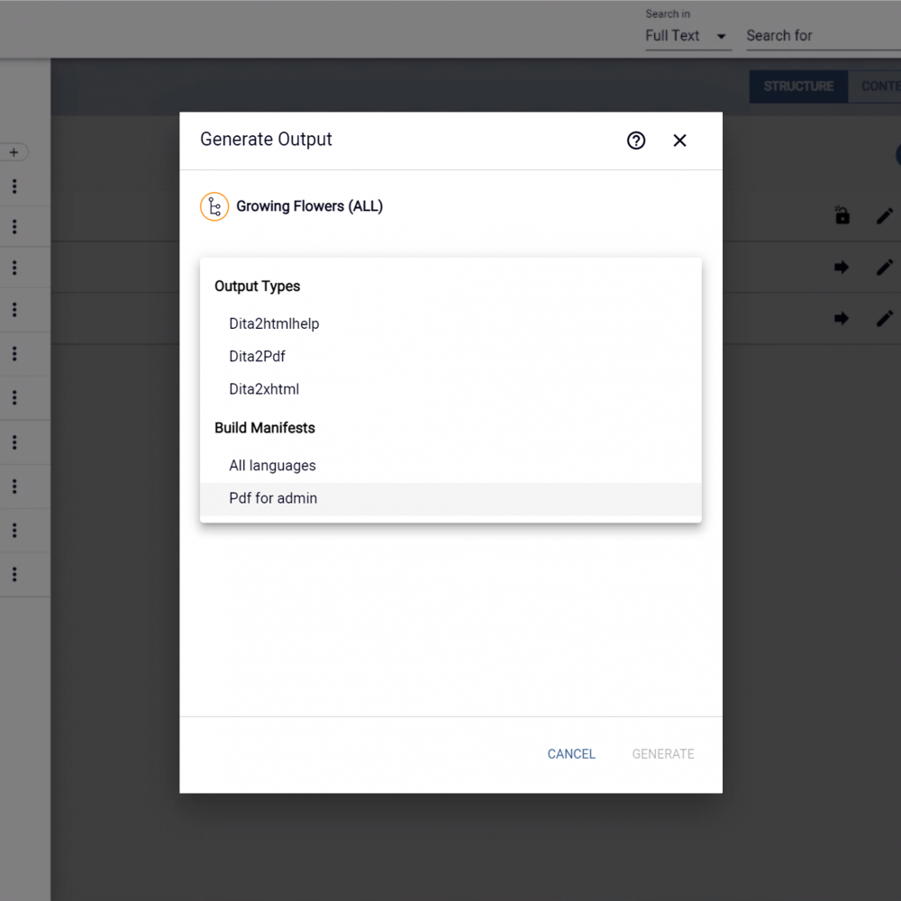Open help for Generate Output dialog
The width and height of the screenshot is (901, 901).
click(x=635, y=141)
